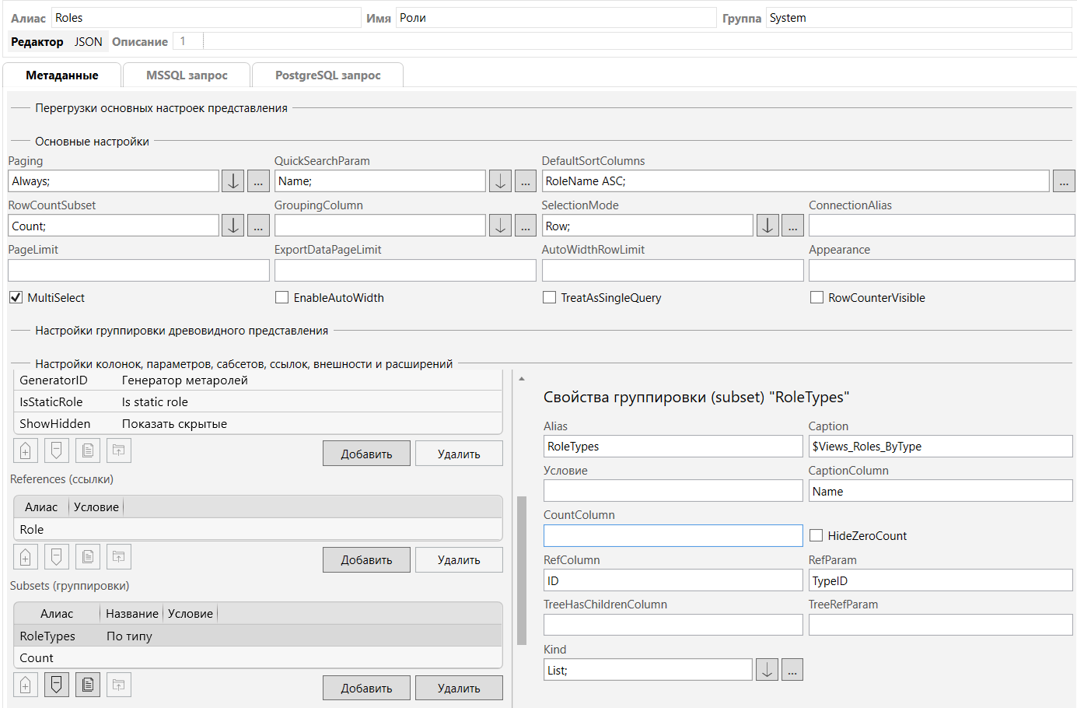1077x708 pixels.
Task: Click the ellipsis button next to SelectionMode
Action: point(792,226)
